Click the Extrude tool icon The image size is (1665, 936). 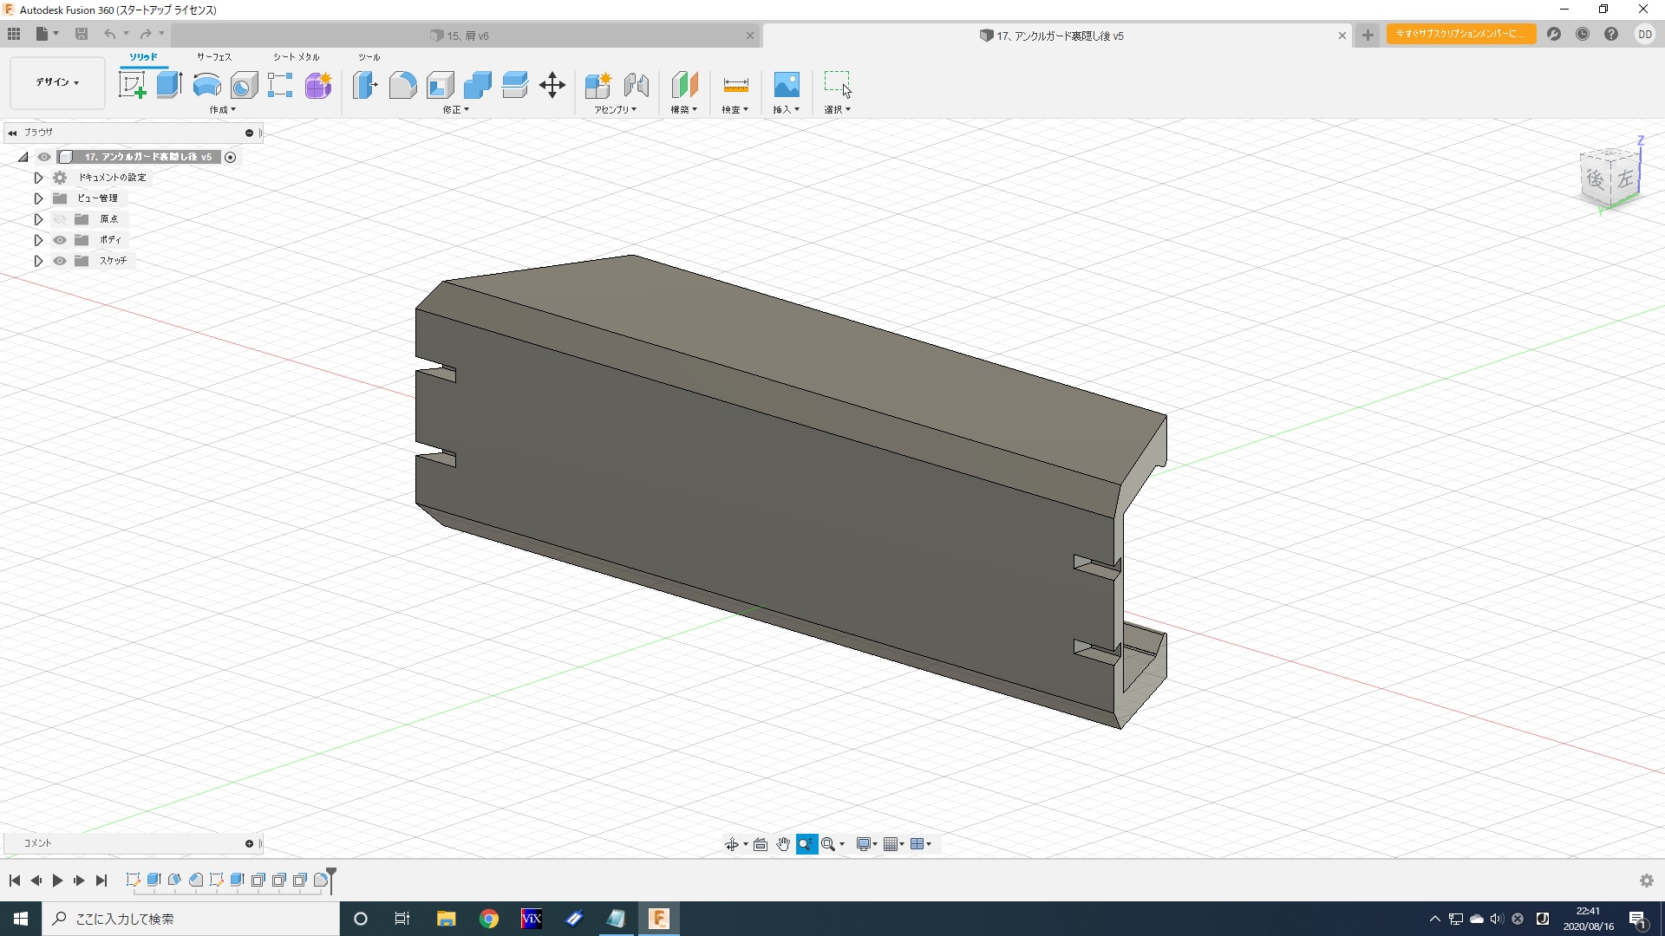(x=169, y=85)
